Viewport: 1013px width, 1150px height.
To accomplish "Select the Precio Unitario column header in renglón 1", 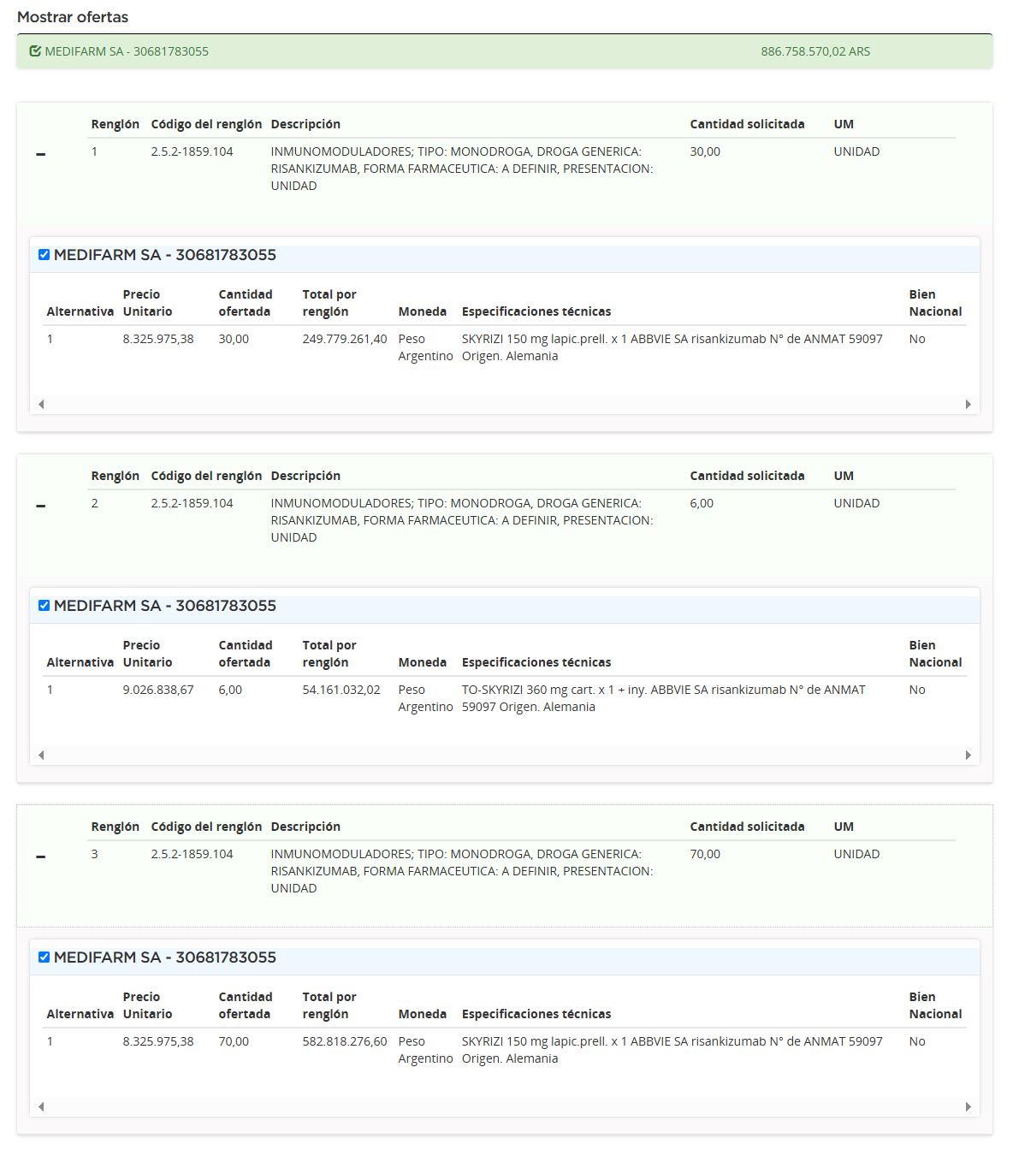I will tap(148, 303).
